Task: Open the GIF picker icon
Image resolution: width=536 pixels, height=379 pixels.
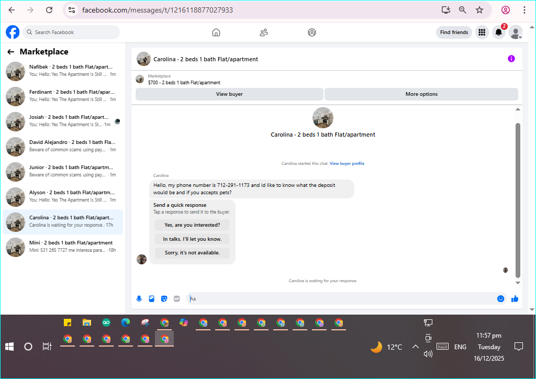Action: click(177, 299)
